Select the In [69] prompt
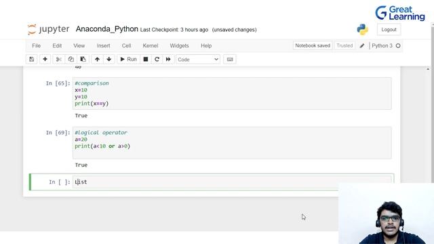This screenshot has width=434, height=244. click(x=58, y=133)
